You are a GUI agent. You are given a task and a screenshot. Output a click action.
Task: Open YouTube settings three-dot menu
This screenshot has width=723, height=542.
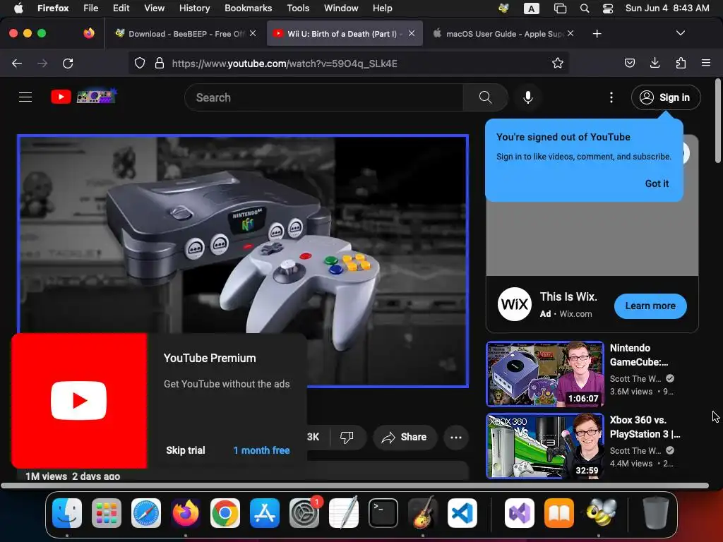611,97
